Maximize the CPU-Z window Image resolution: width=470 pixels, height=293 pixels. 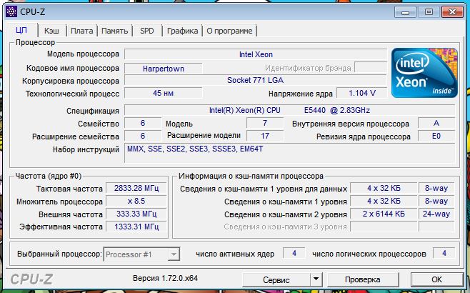(429, 12)
